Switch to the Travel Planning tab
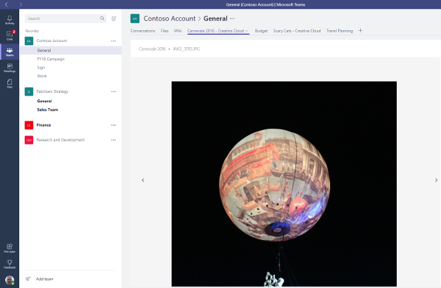Viewport: 441px width, 288px height. pos(339,31)
